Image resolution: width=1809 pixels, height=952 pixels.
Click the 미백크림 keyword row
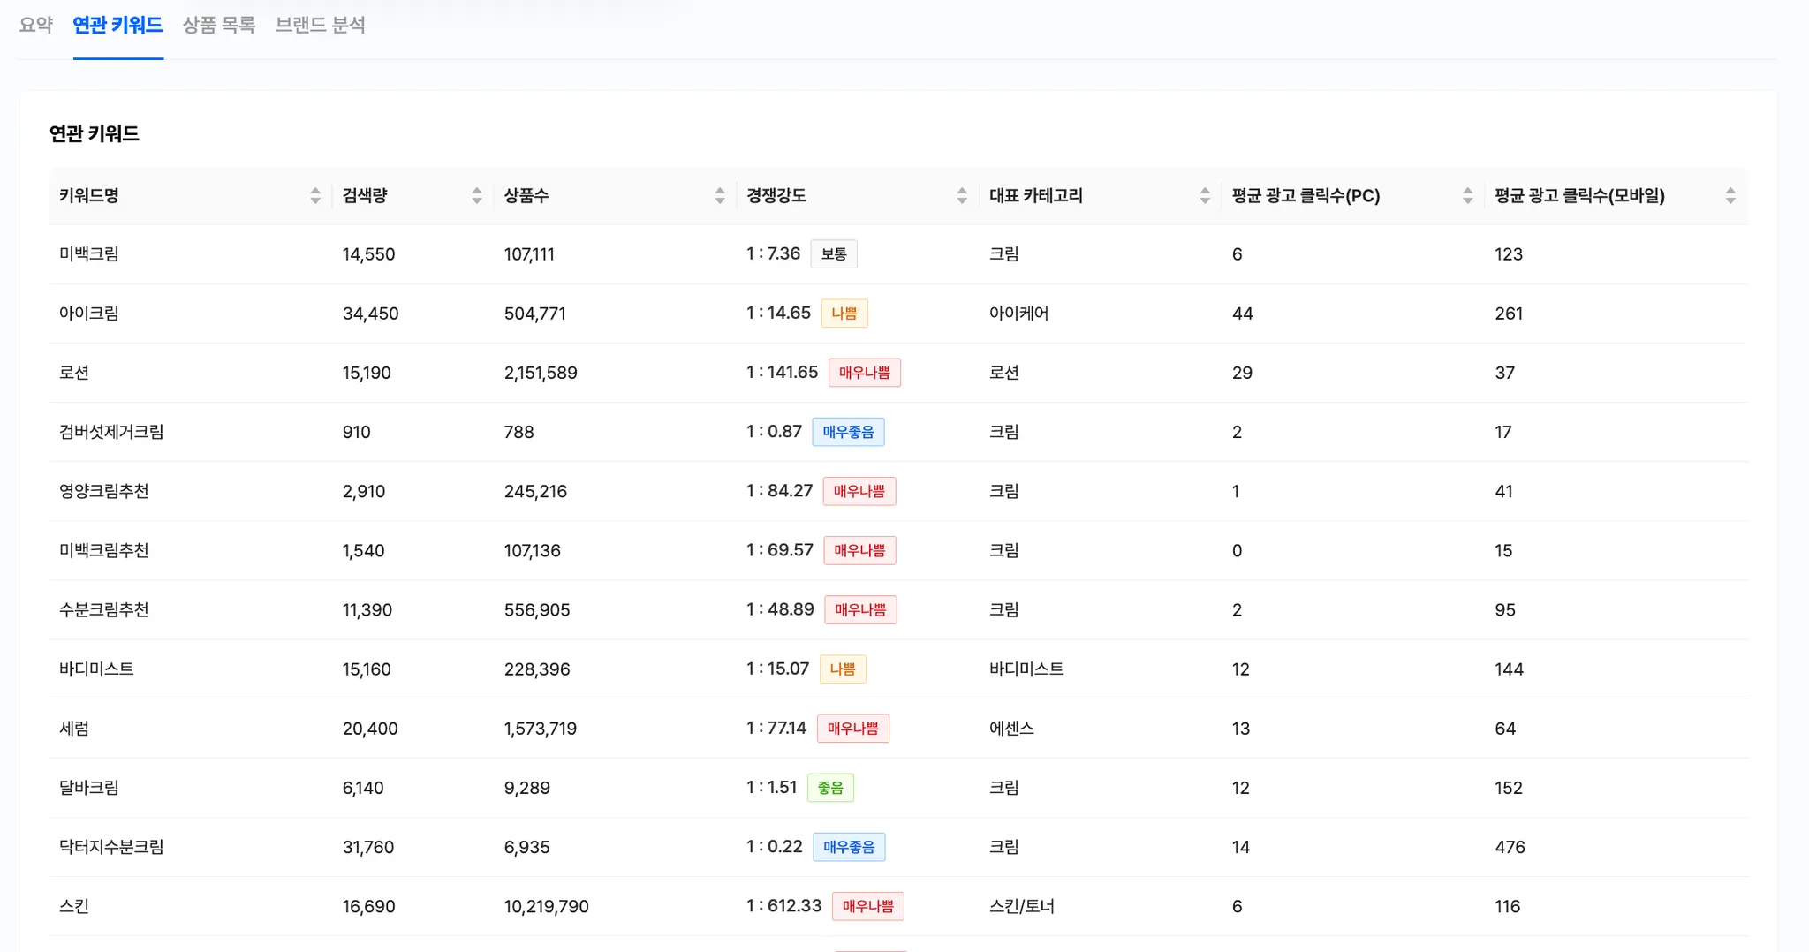pyautogui.click(x=898, y=254)
